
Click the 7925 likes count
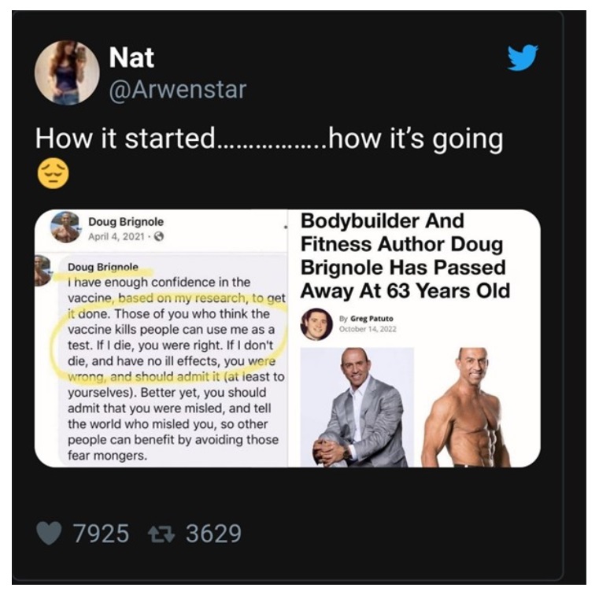click(101, 534)
